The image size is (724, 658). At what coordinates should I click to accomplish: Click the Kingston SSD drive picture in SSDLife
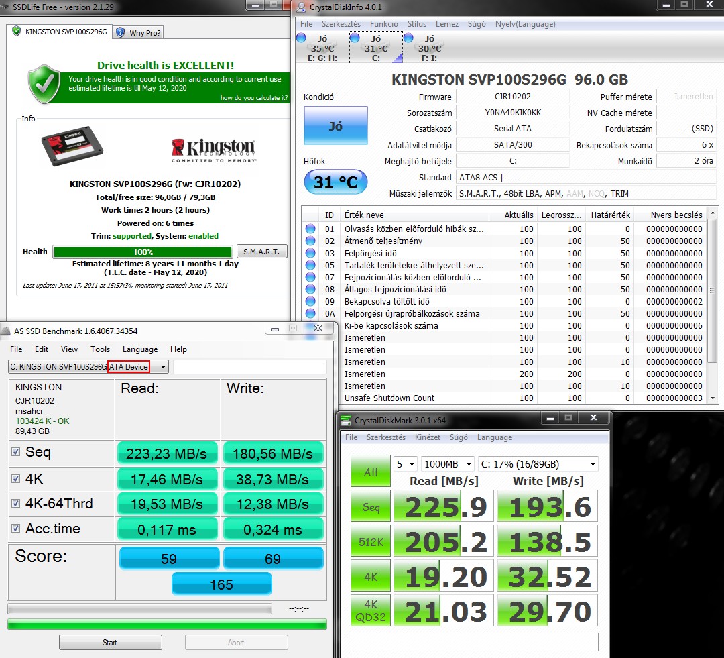point(72,146)
